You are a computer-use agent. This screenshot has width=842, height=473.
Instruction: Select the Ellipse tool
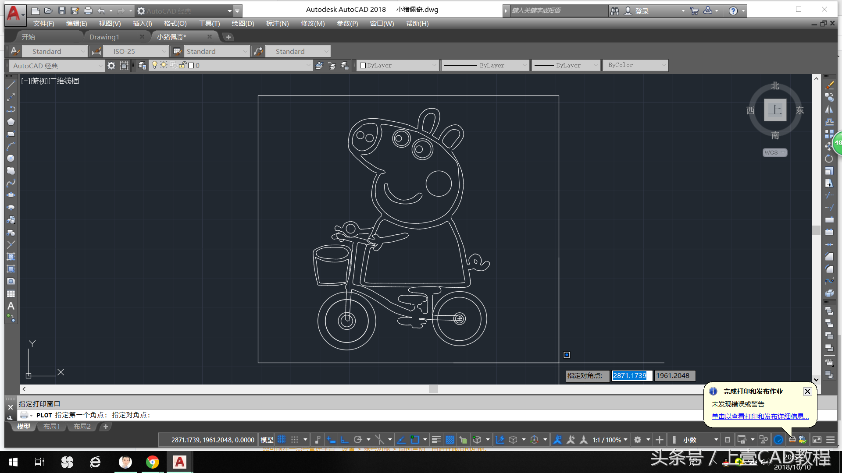tap(11, 195)
